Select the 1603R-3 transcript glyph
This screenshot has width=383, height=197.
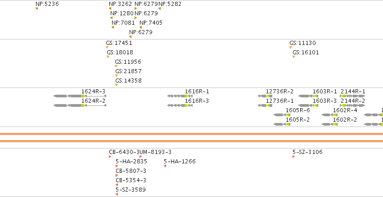click(x=308, y=105)
